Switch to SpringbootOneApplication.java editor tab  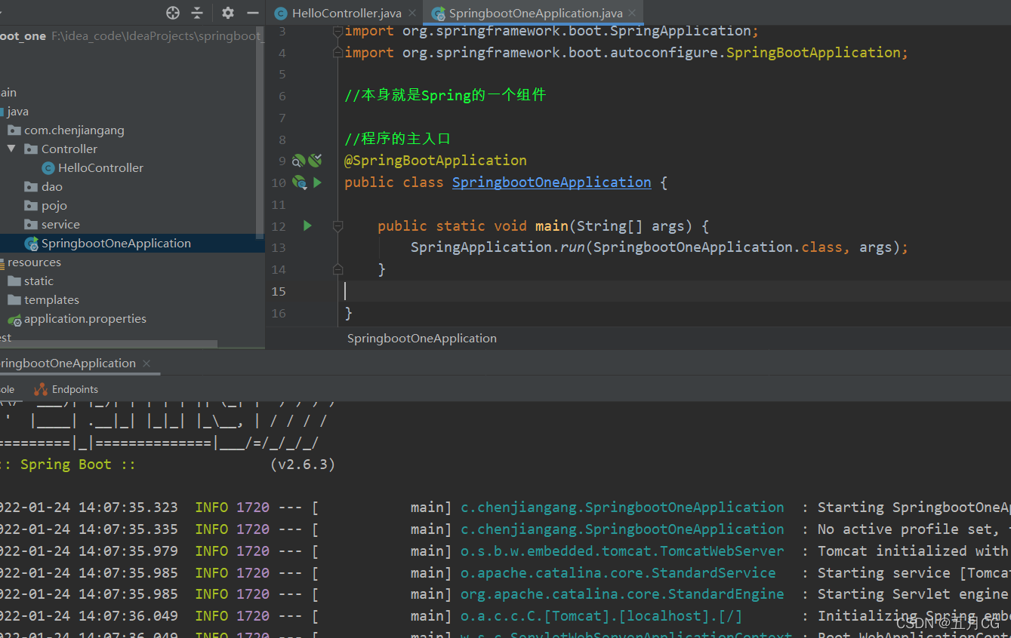coord(535,13)
